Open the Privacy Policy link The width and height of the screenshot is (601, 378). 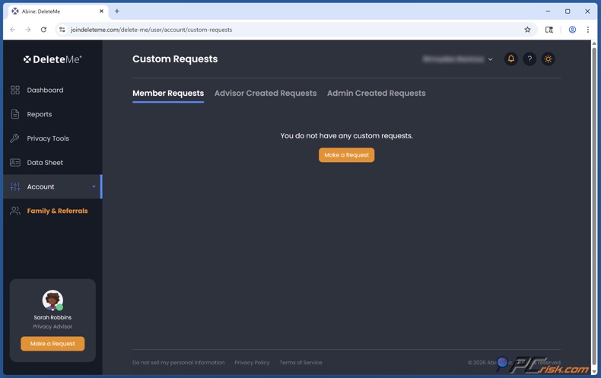(x=252, y=363)
